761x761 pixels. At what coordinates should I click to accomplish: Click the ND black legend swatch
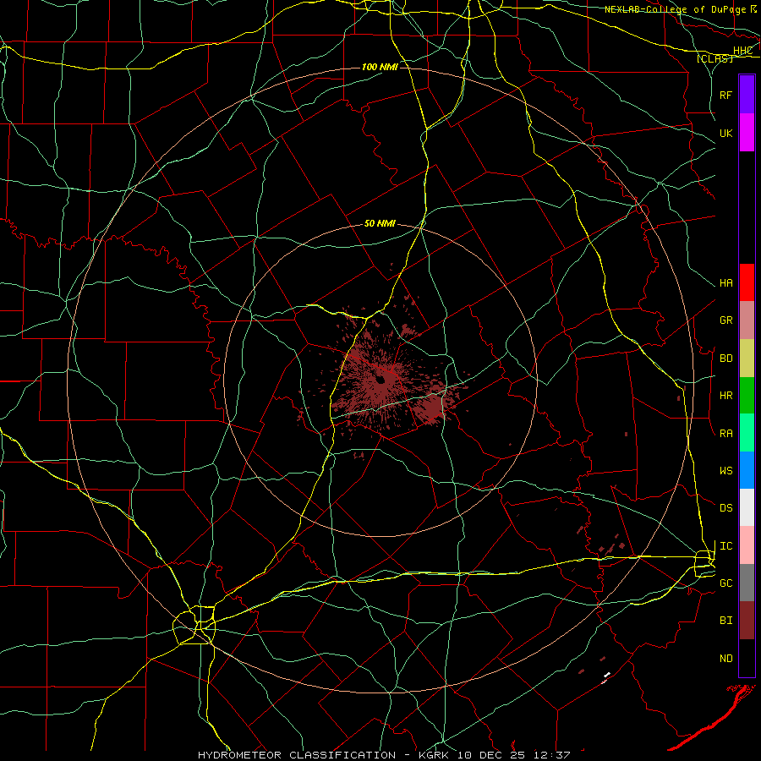(747, 658)
